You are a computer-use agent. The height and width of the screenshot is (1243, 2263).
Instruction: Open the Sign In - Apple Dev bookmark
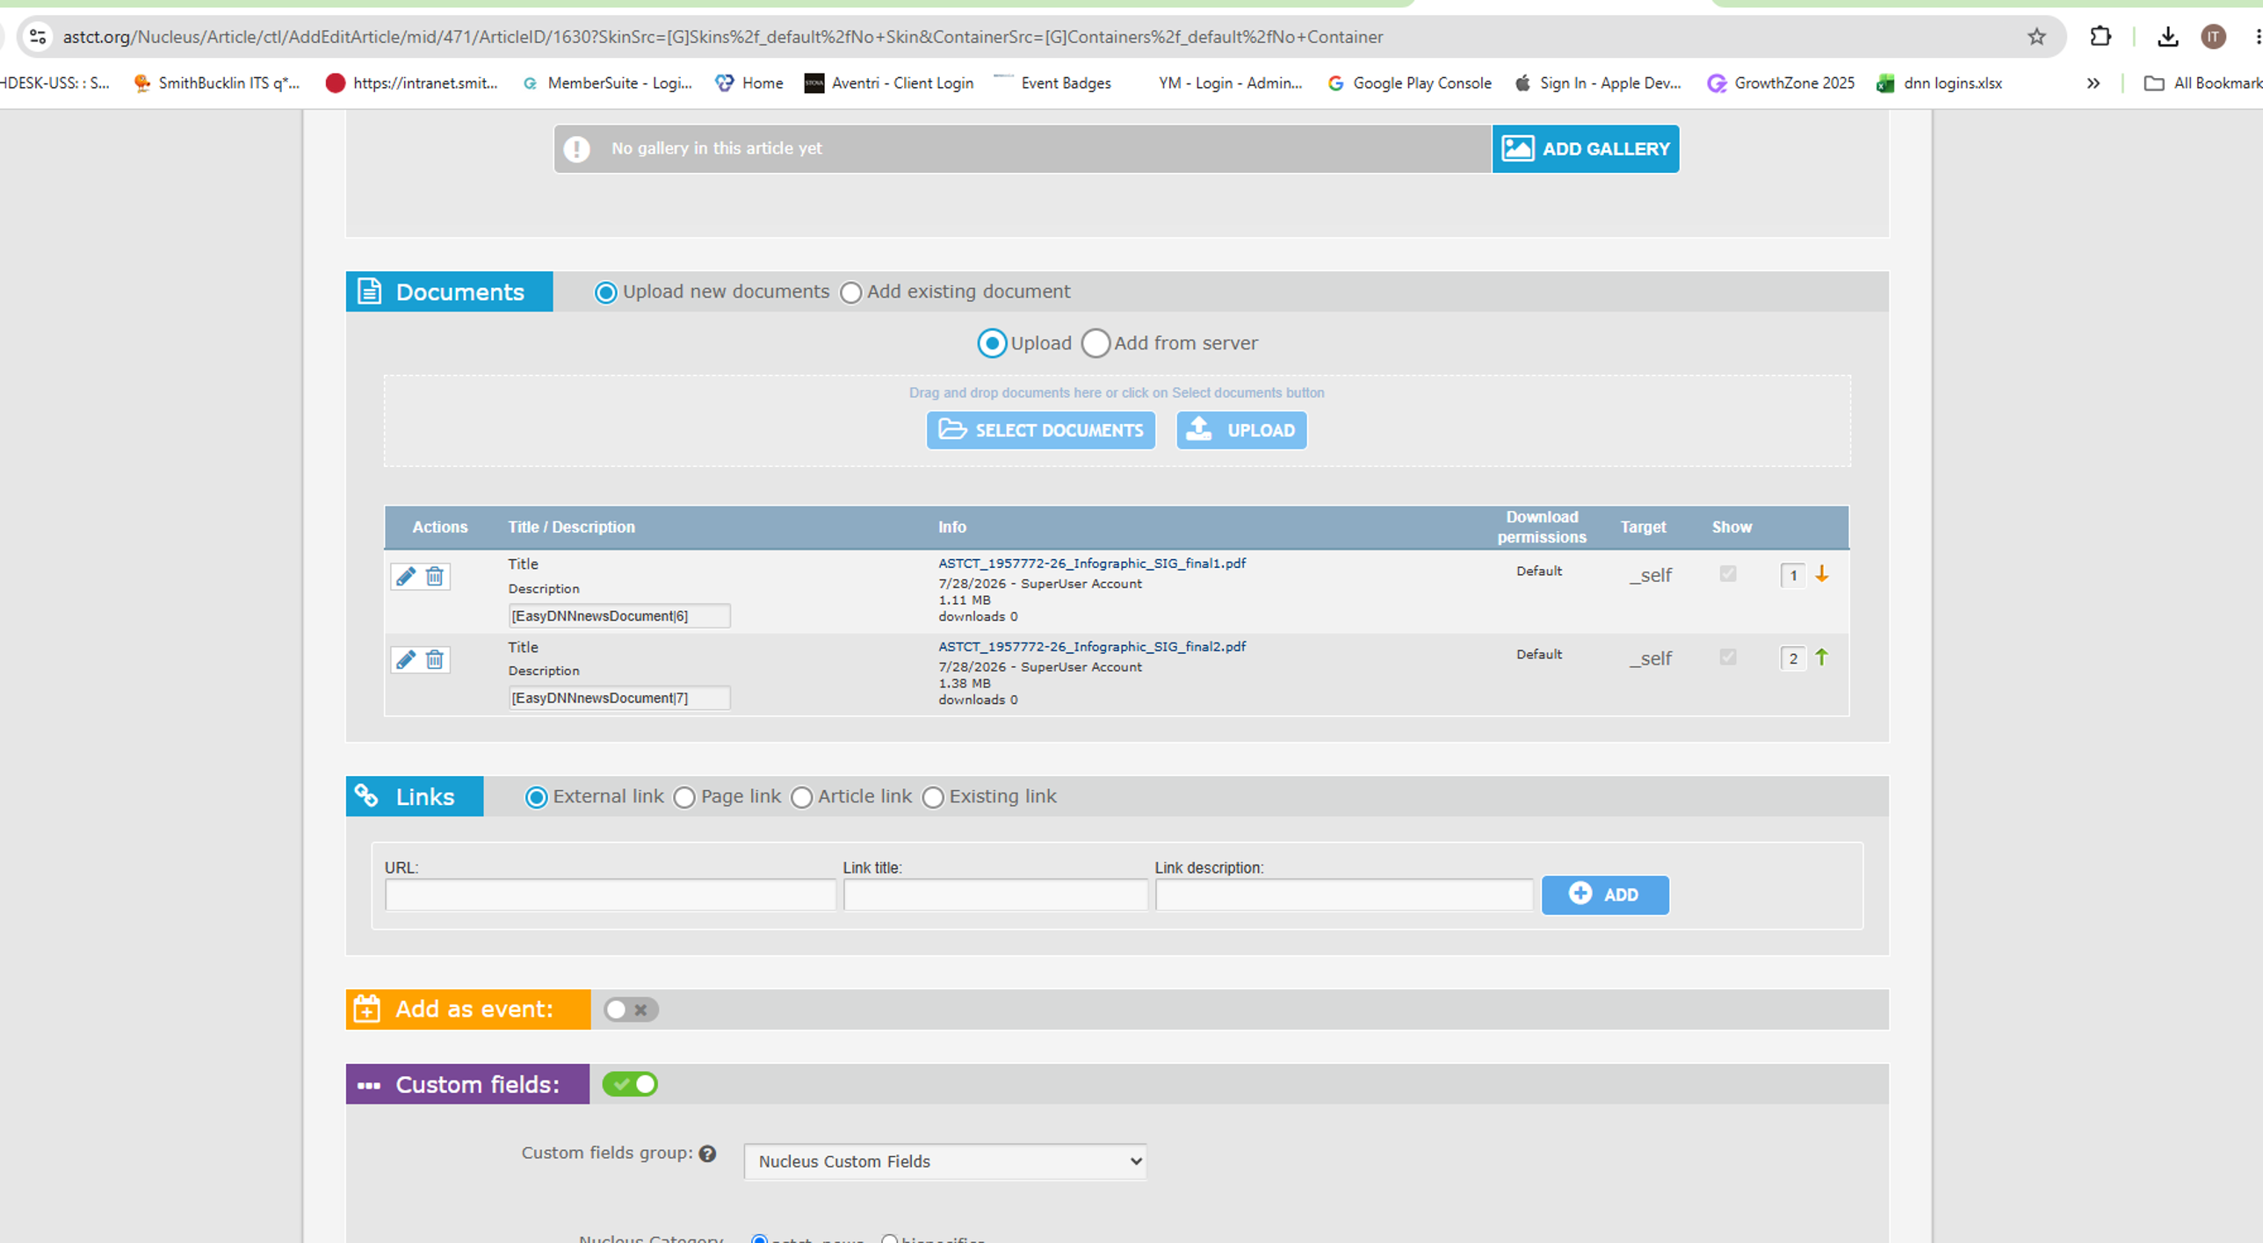click(1598, 83)
